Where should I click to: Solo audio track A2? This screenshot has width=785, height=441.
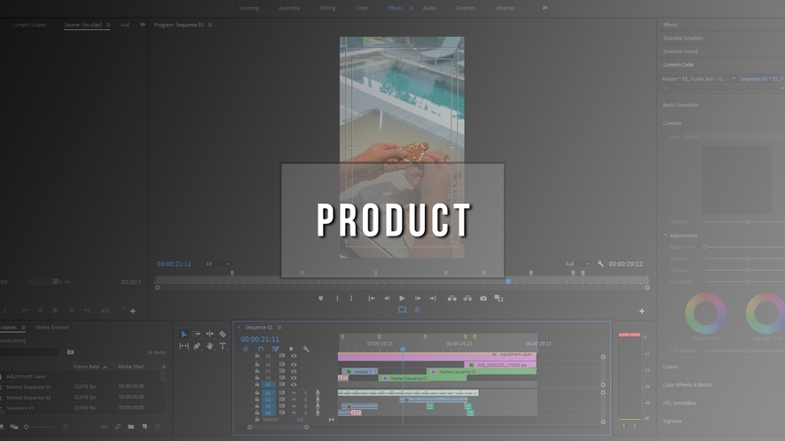click(305, 399)
